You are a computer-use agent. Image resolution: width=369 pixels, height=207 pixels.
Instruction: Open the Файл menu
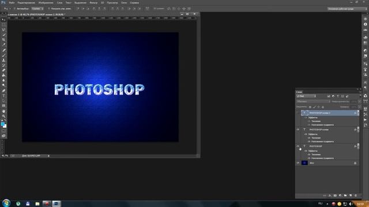pos(12,3)
